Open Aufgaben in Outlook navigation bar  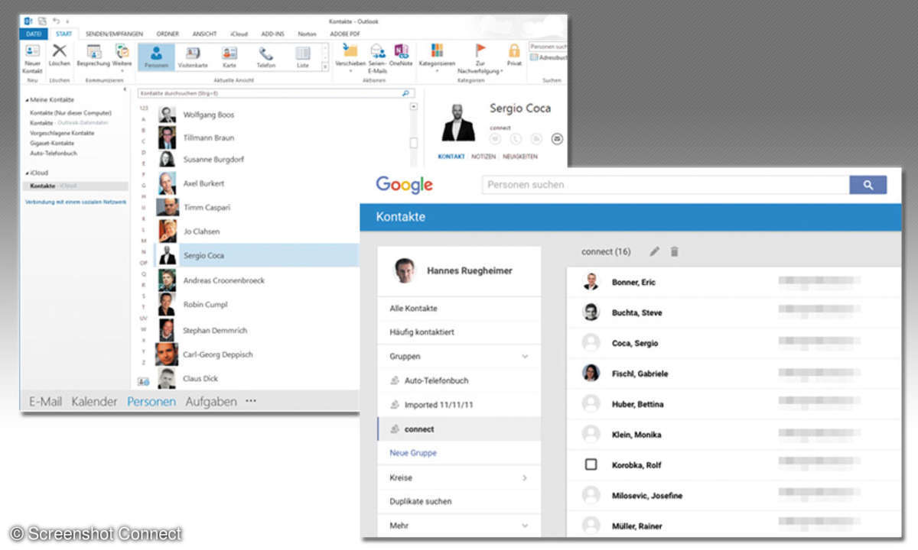tap(211, 401)
